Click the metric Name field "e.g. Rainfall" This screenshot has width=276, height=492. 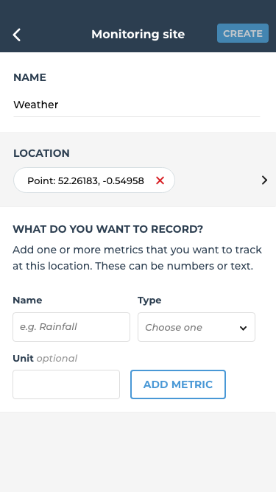pos(71,327)
